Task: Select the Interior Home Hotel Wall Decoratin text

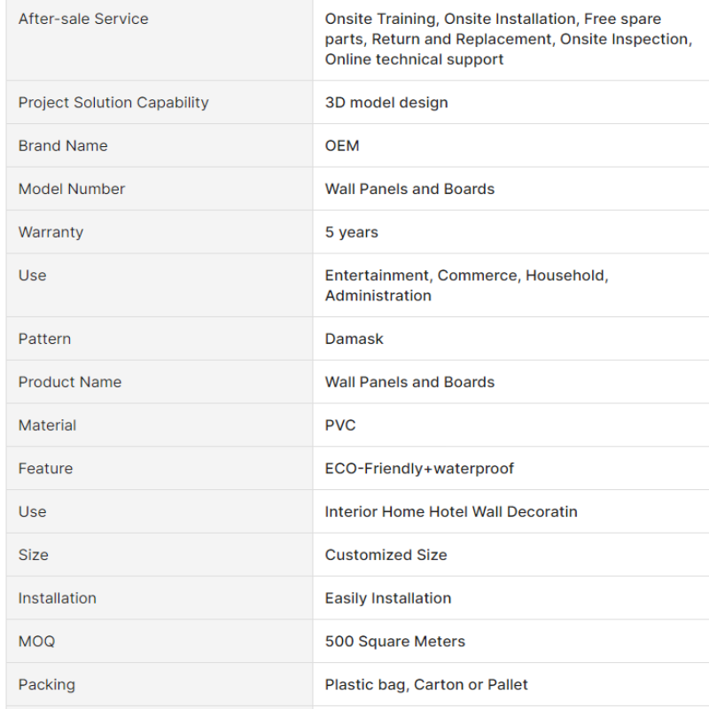Action: pyautogui.click(x=451, y=512)
